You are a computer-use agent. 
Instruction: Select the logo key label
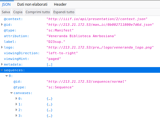click(x=9, y=47)
